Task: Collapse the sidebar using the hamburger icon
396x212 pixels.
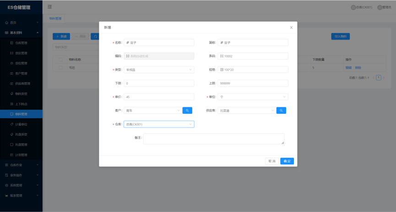Action: tap(50, 7)
